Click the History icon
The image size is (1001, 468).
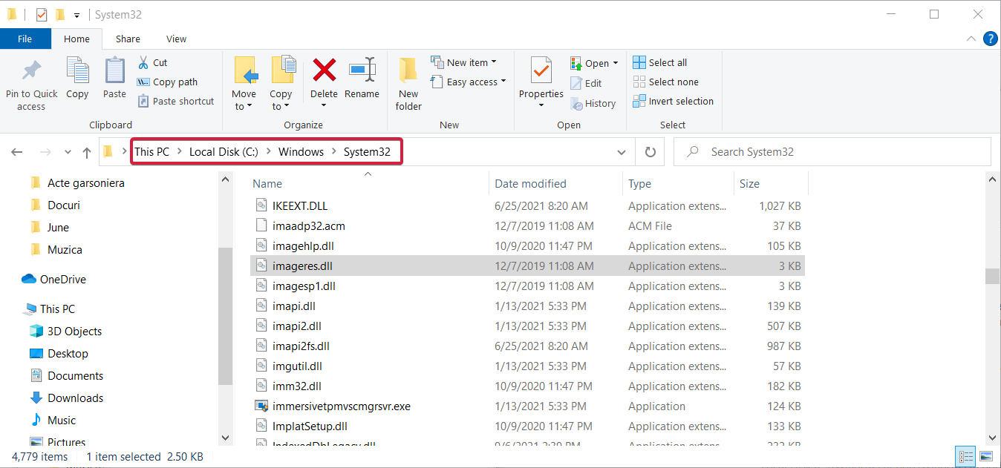576,104
